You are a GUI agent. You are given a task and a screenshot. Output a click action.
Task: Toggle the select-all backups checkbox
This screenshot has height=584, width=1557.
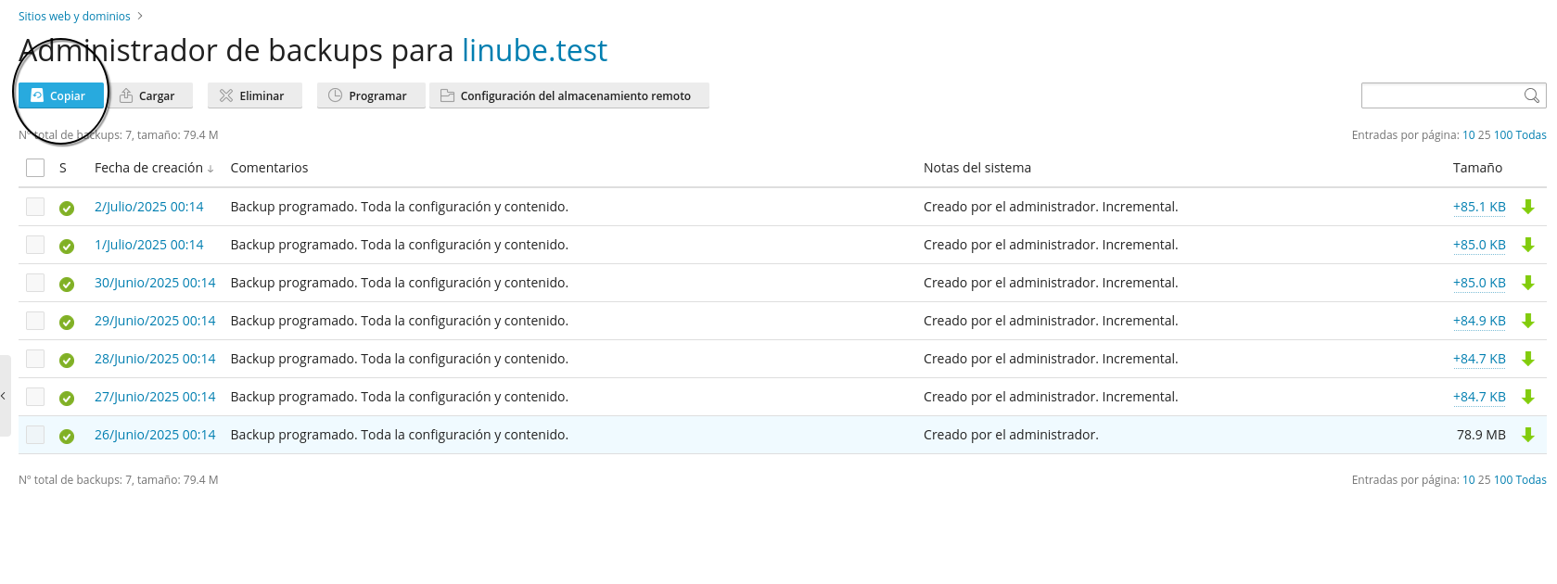pos(35,168)
